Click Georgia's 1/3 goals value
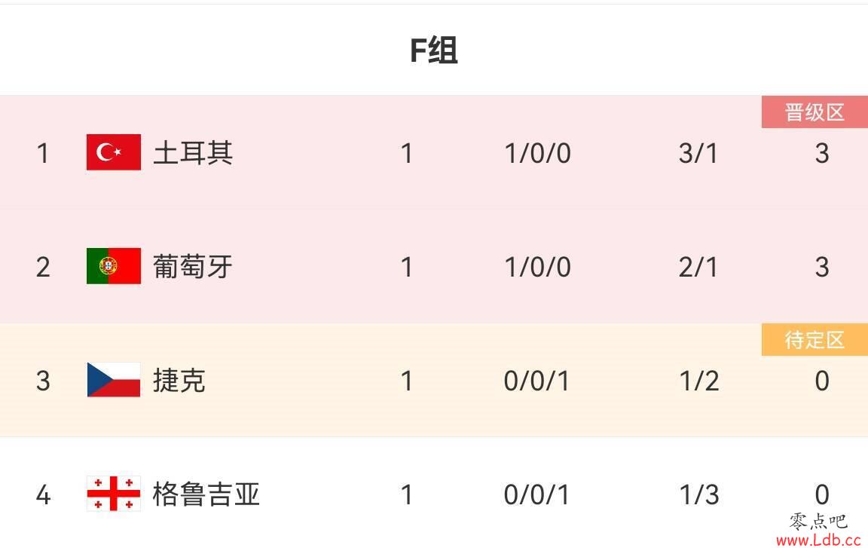Image resolution: width=868 pixels, height=548 pixels. pos(699,495)
